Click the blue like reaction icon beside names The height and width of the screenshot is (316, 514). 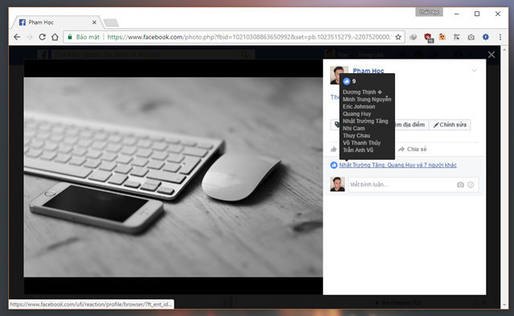pos(334,165)
